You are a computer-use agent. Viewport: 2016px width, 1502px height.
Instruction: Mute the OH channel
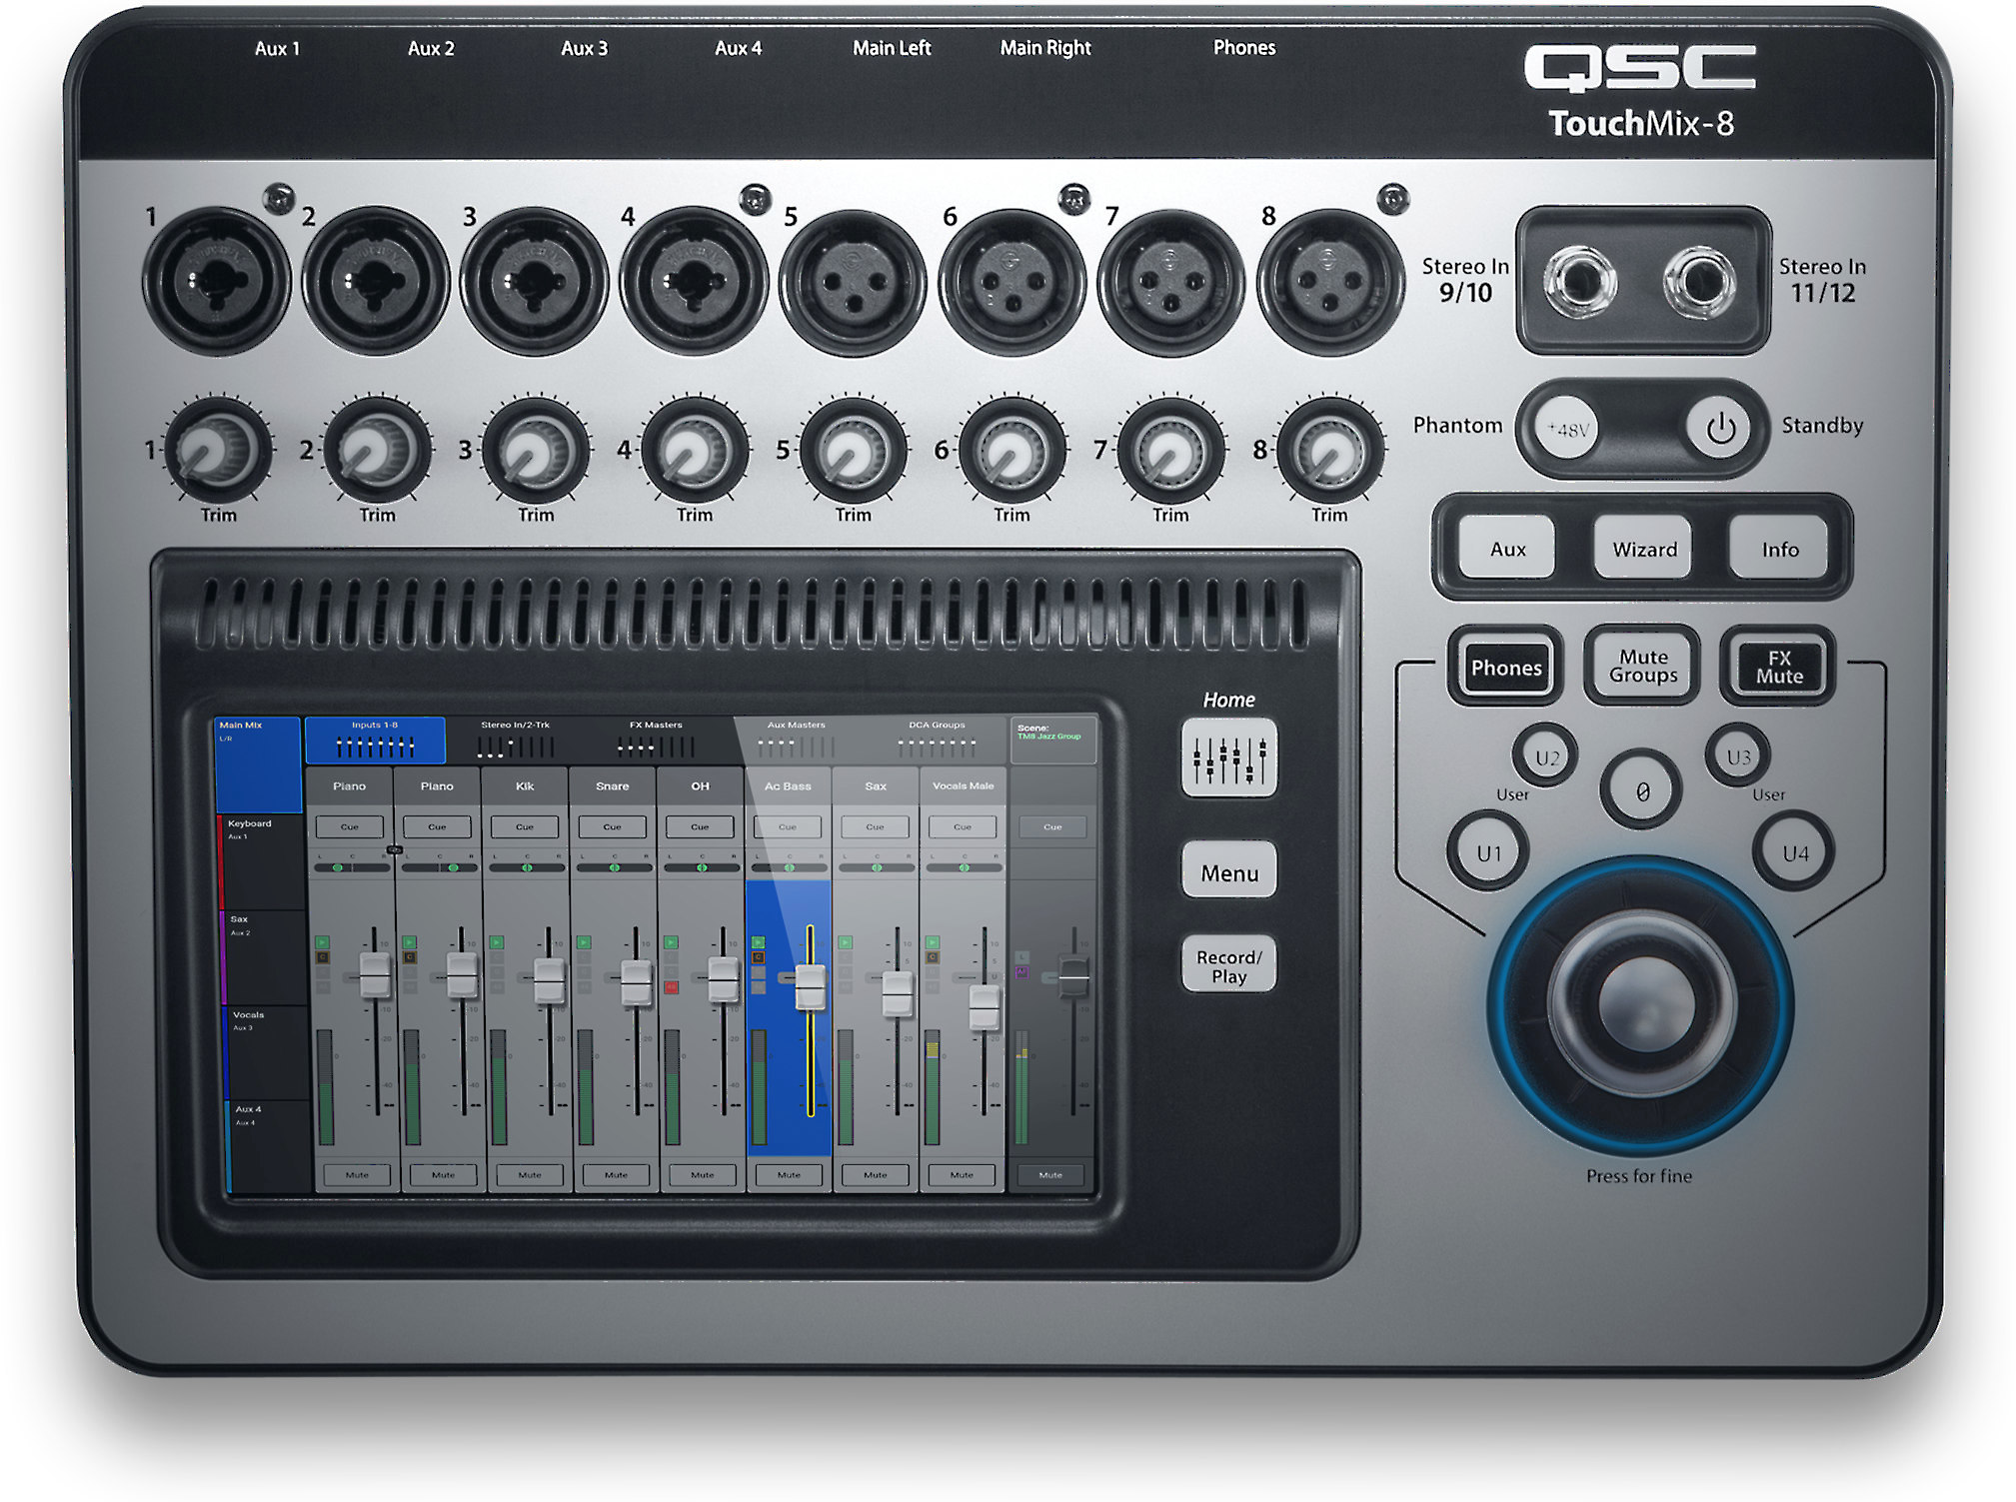pos(703,1175)
